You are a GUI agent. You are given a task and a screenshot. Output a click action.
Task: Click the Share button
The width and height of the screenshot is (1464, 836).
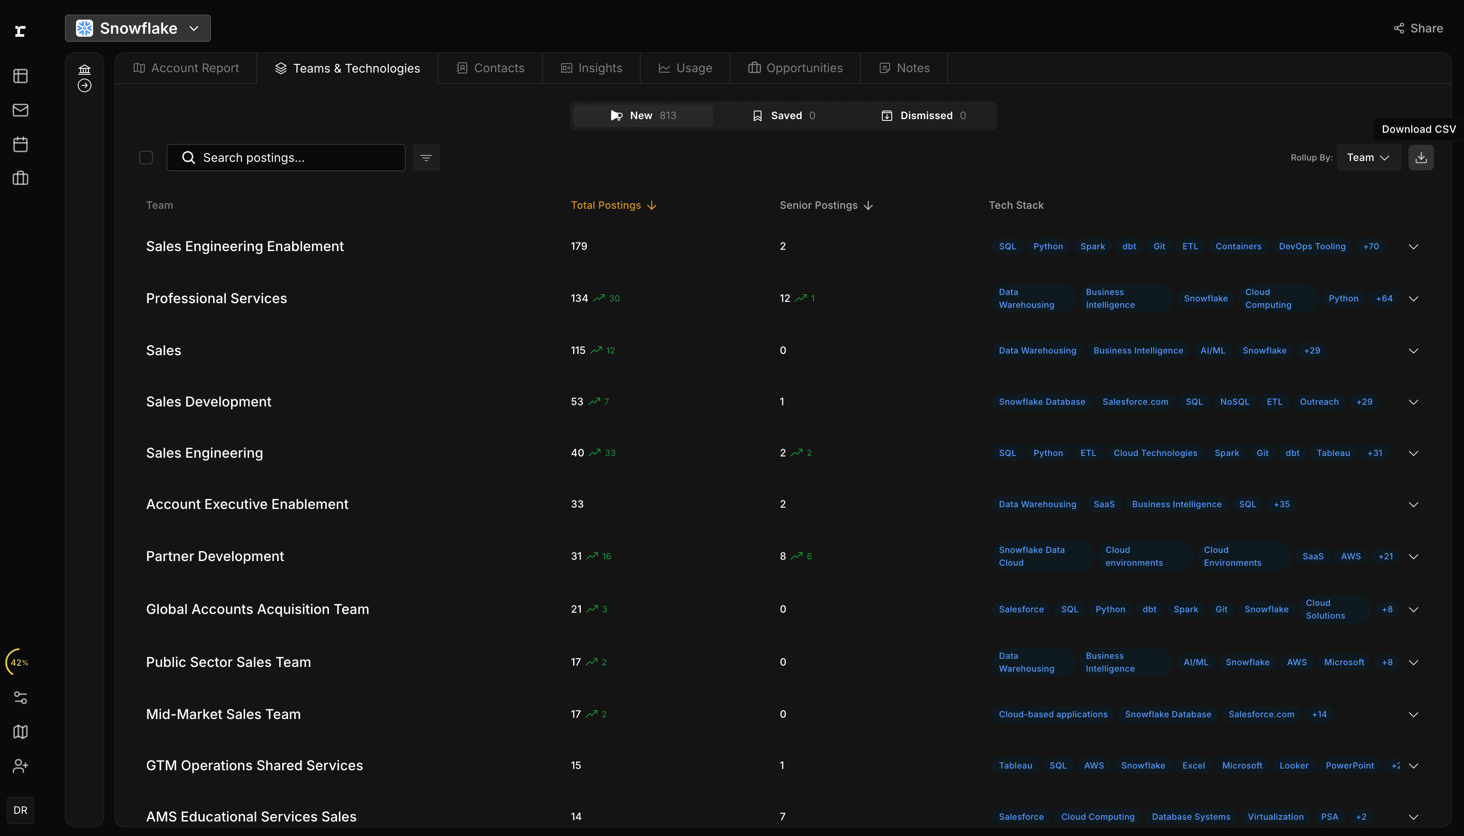click(x=1418, y=28)
